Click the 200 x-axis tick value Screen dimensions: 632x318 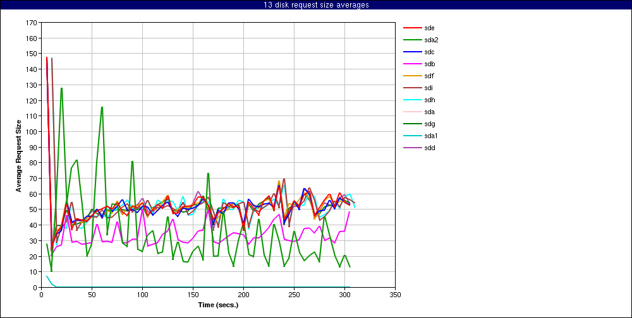tap(243, 295)
